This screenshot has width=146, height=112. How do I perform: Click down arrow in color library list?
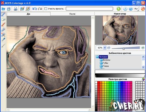coord(143,67)
